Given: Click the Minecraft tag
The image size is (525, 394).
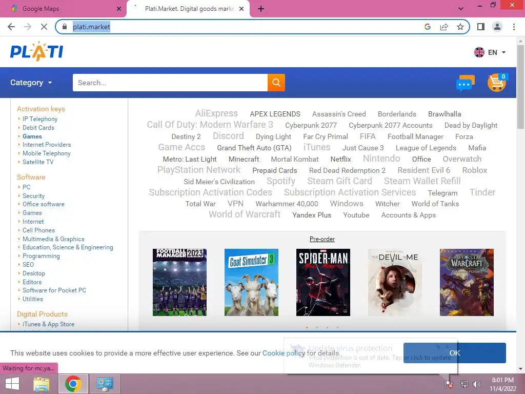Looking at the screenshot, I should [x=244, y=159].
